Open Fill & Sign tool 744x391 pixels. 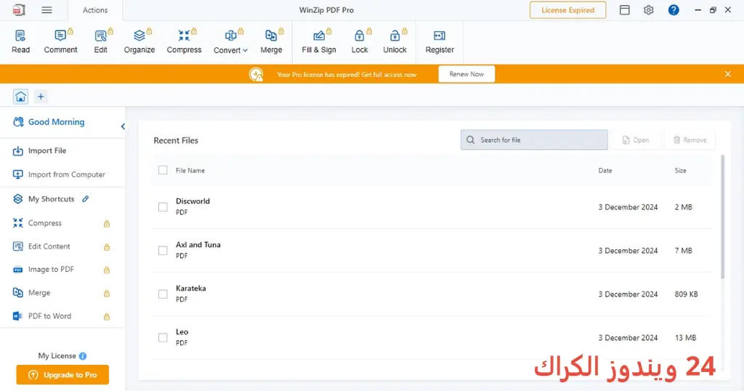pos(319,41)
